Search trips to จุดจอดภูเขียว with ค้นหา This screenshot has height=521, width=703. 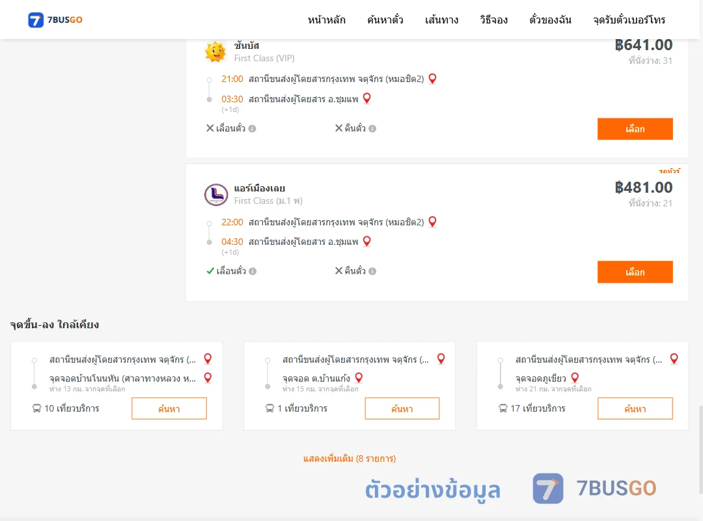[x=635, y=408]
